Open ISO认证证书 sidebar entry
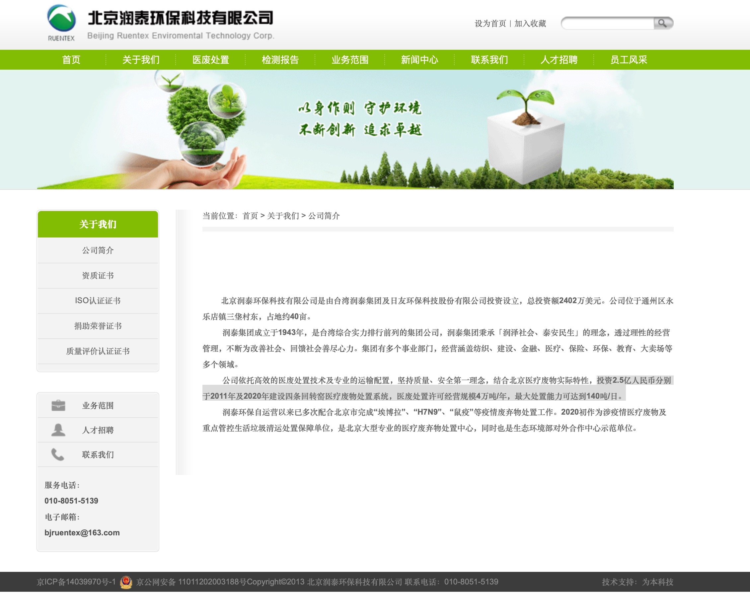Screen dimensions: 750x611 pos(98,301)
